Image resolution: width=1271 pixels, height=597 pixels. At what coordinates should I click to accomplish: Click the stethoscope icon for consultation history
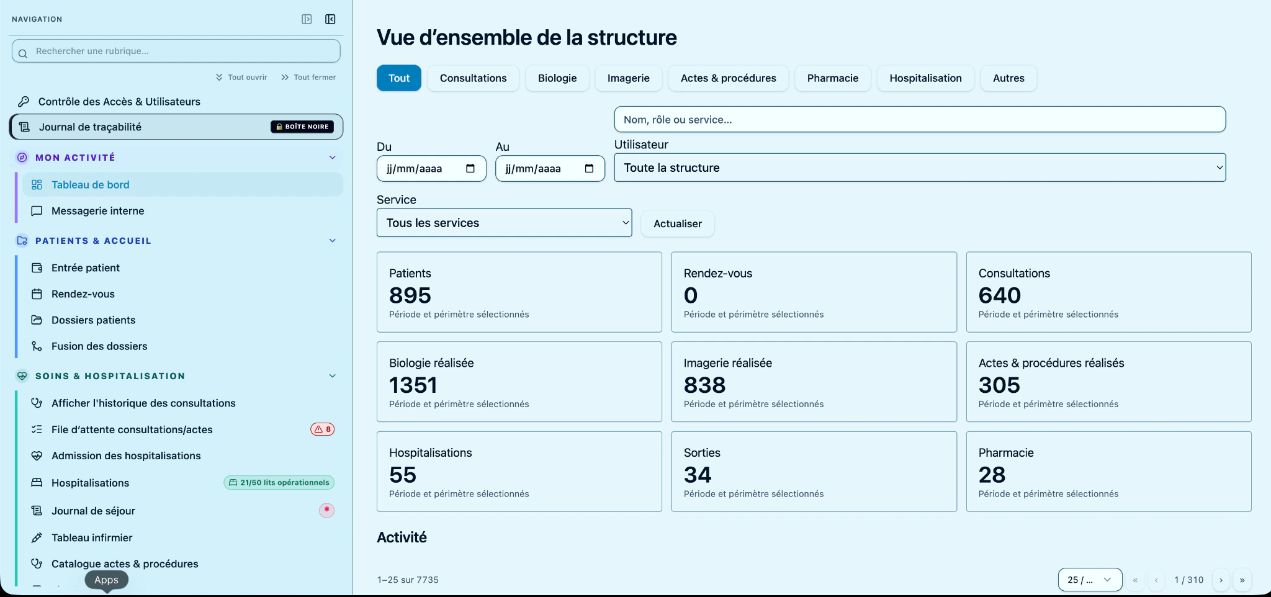point(37,403)
